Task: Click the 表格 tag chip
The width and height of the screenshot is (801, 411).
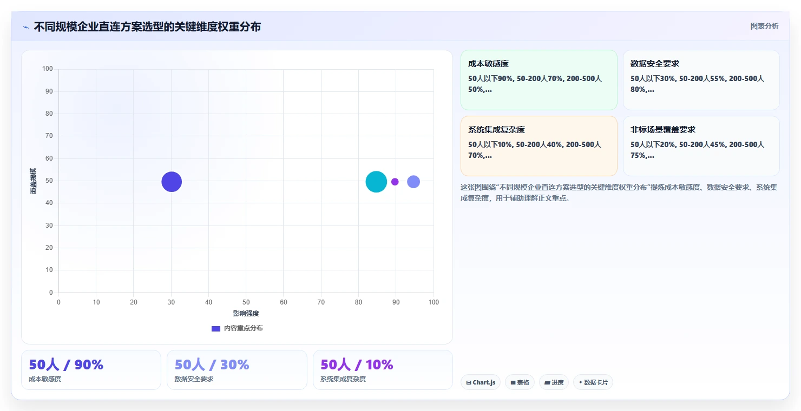Action: 520,382
